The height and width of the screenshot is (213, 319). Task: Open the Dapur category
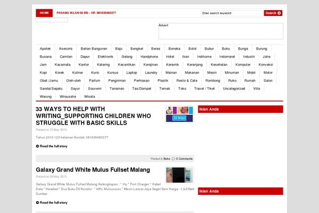85,56
